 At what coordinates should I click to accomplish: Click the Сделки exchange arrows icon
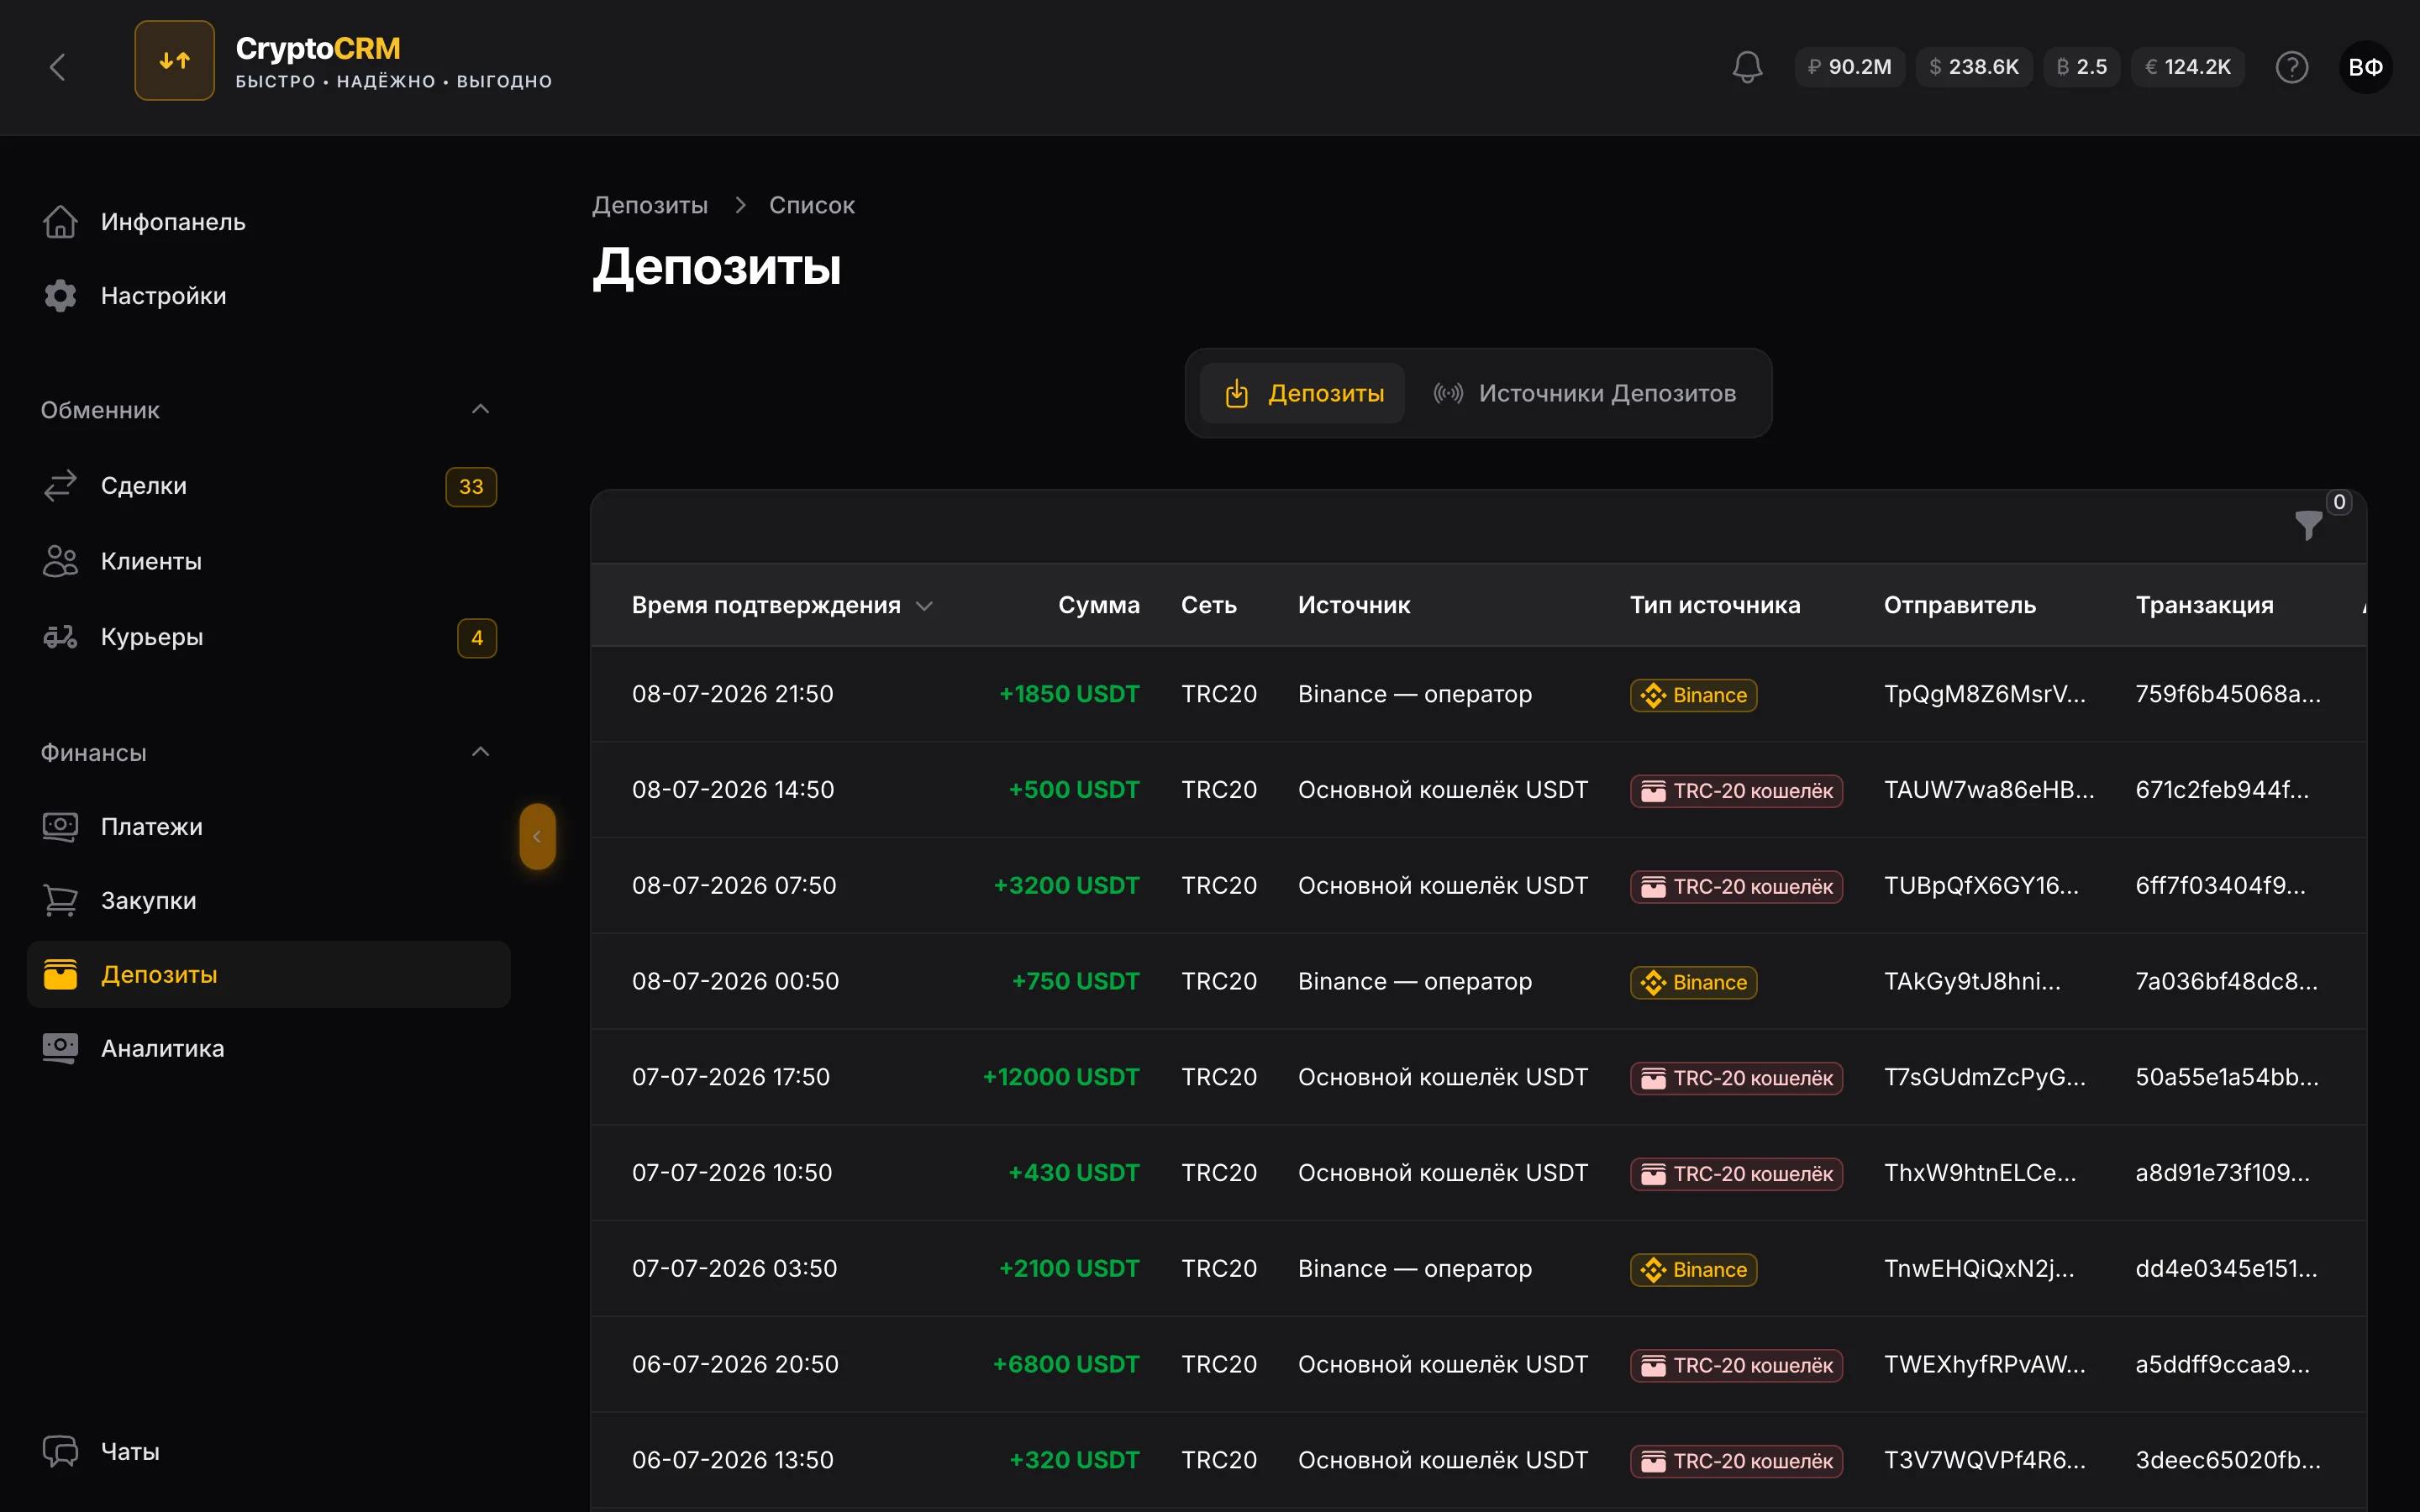pos(60,486)
